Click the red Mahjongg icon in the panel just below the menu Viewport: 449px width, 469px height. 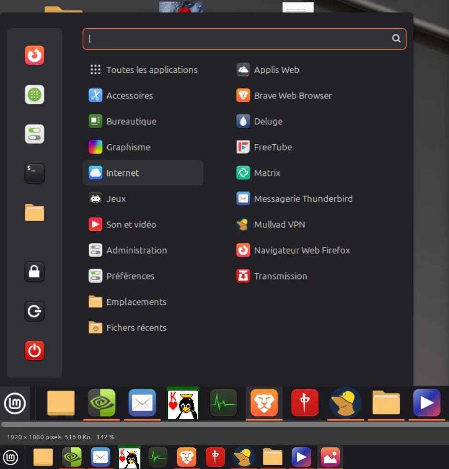pos(305,403)
